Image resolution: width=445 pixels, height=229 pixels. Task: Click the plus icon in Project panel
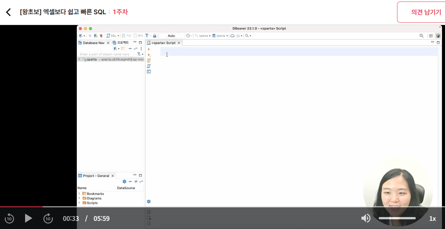pyautogui.click(x=136, y=182)
